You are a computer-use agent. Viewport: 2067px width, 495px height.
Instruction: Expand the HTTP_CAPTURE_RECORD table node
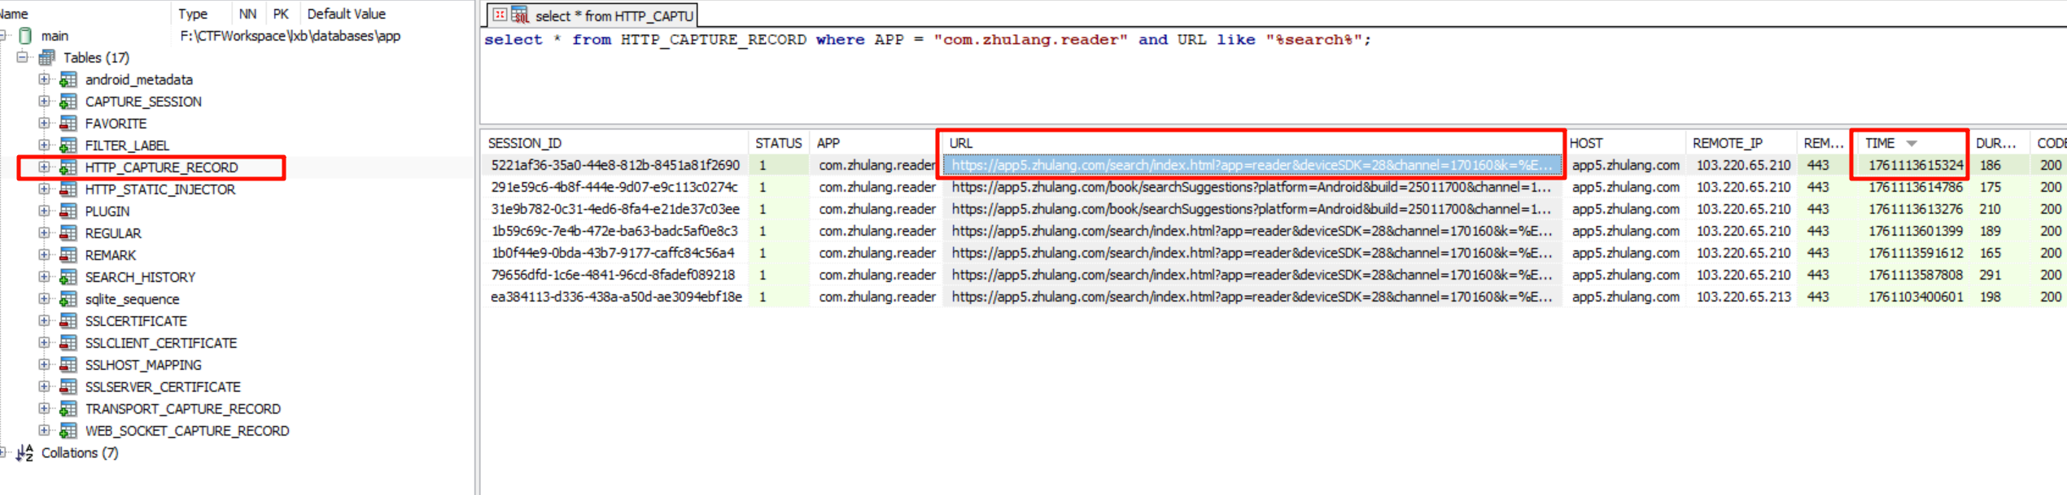pyautogui.click(x=44, y=167)
